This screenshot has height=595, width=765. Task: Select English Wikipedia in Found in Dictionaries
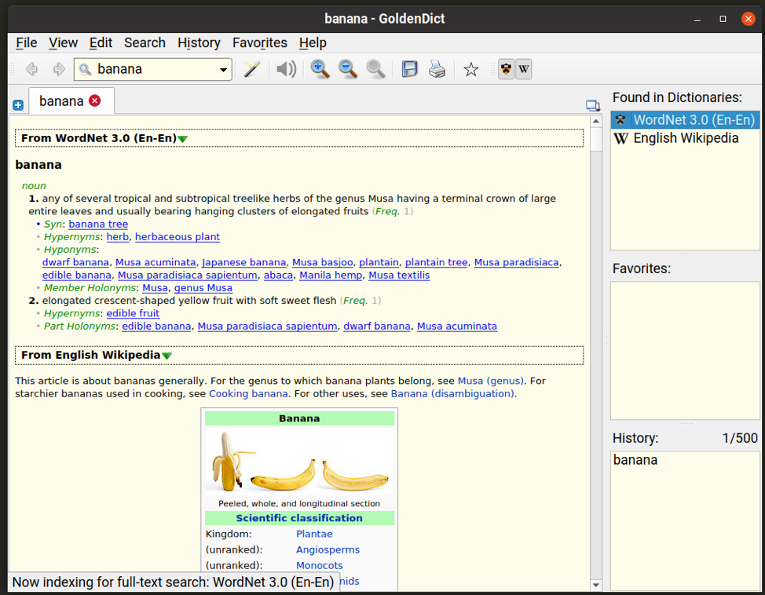[686, 138]
